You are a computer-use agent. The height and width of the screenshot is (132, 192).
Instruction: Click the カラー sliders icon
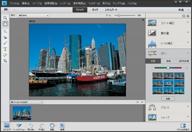pos(152,54)
